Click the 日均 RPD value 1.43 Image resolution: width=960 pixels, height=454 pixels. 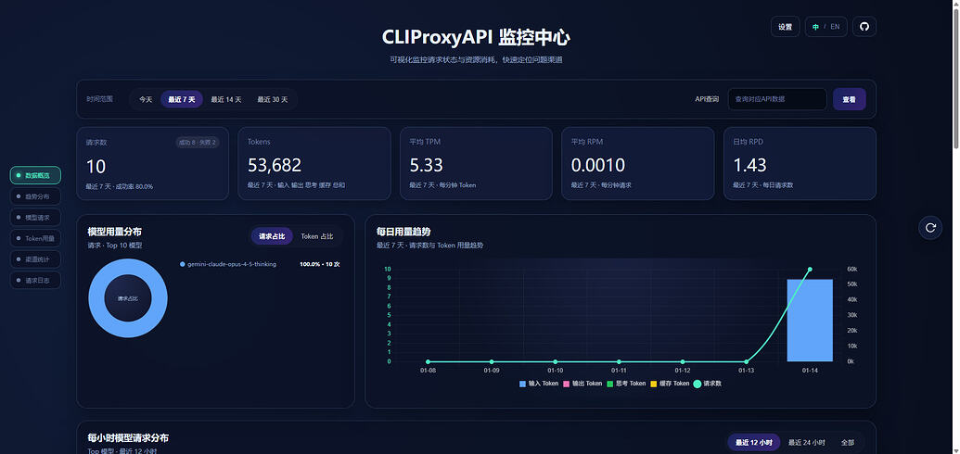coord(749,165)
